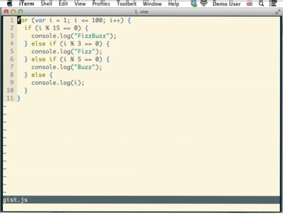283x221 pixels.
Task: Click the gist.js filename in status line
Action: click(x=15, y=200)
